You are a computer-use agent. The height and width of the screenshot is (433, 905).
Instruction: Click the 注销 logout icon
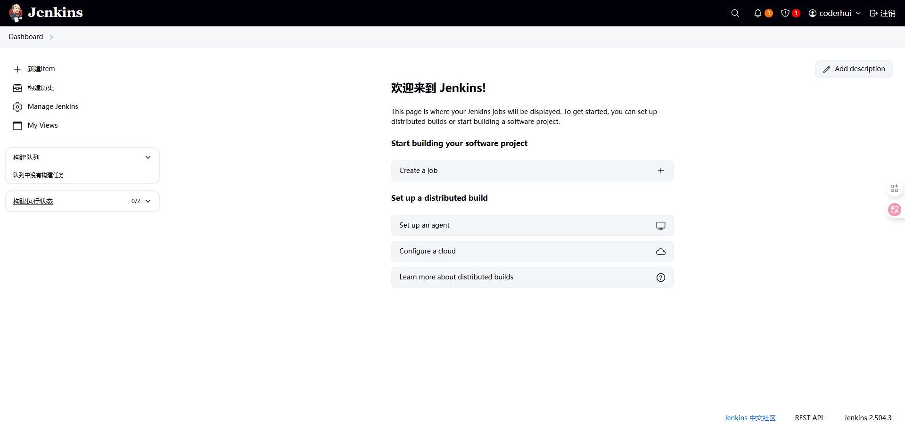(x=873, y=13)
